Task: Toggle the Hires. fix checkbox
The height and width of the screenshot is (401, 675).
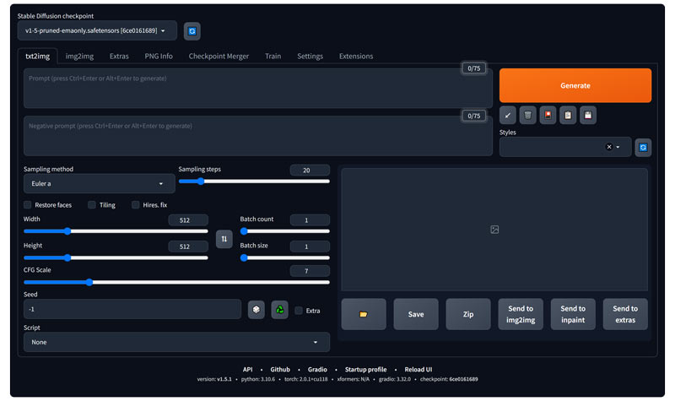Action: click(136, 204)
